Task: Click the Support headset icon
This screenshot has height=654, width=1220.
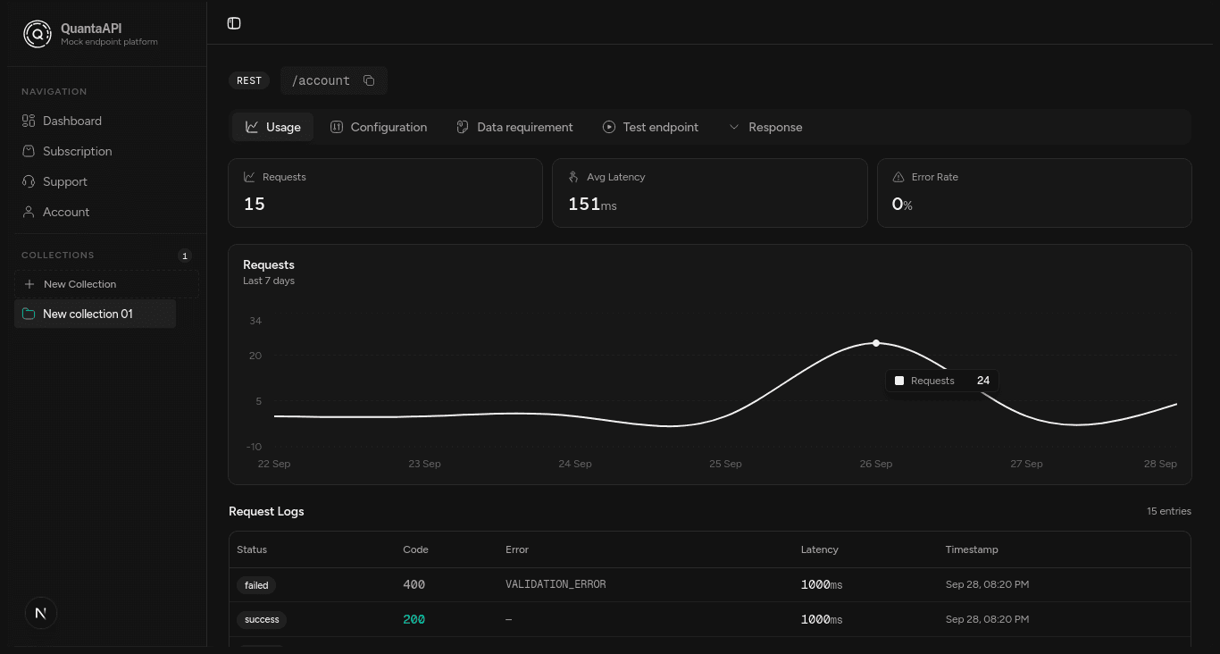Action: point(29,181)
